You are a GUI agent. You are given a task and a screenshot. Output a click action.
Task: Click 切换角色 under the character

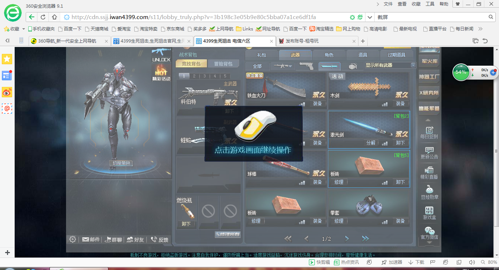pos(121,163)
